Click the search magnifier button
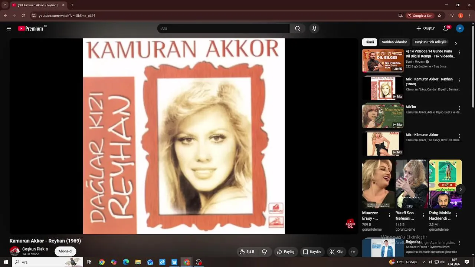Image resolution: width=475 pixels, height=267 pixels. pyautogui.click(x=298, y=29)
